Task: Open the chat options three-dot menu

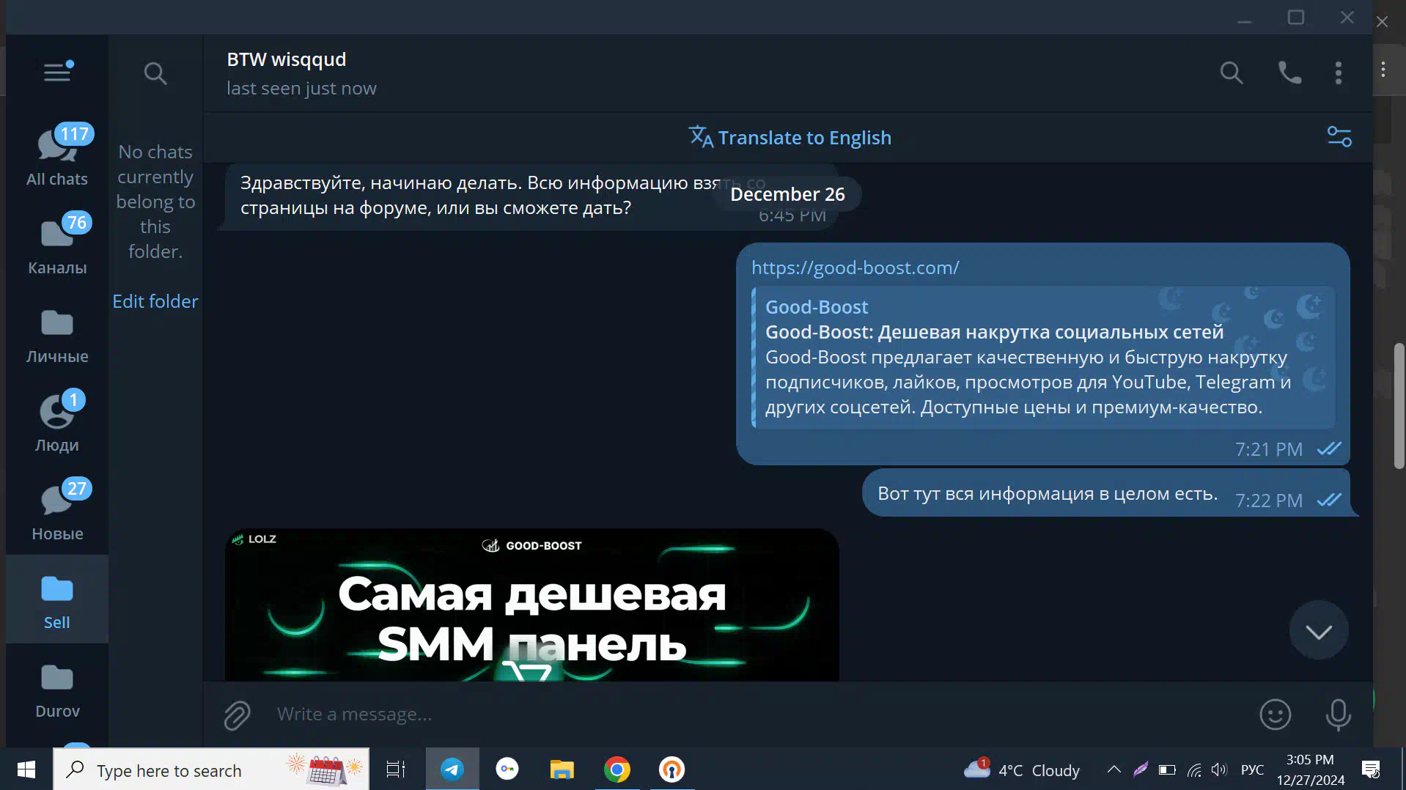Action: pyautogui.click(x=1338, y=73)
